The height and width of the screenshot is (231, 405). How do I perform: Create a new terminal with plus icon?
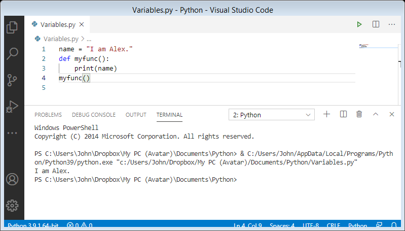(327, 114)
